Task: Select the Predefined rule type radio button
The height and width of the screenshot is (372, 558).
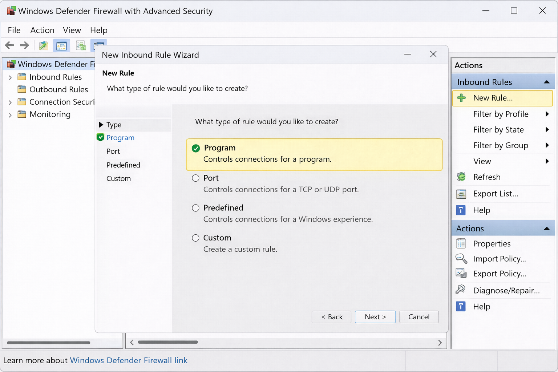Action: [x=196, y=208]
